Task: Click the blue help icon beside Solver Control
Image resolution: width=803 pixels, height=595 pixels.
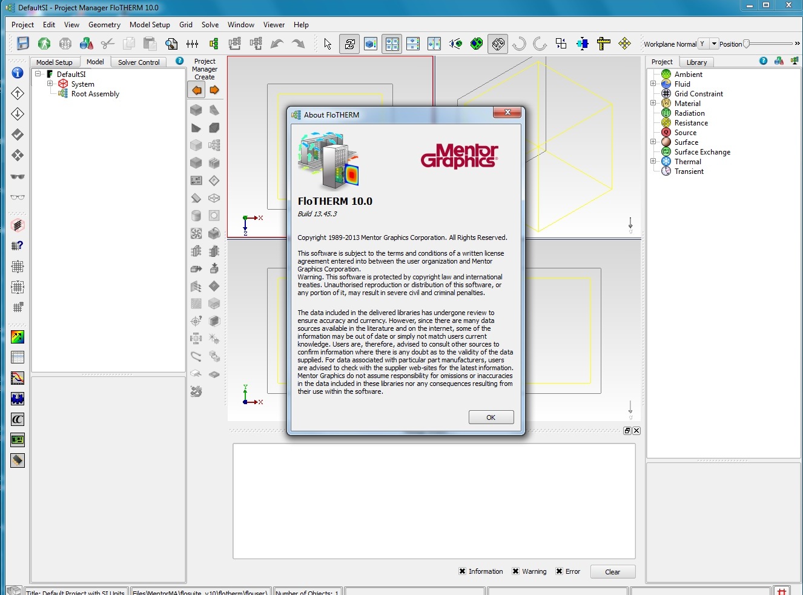Action: coord(179,61)
